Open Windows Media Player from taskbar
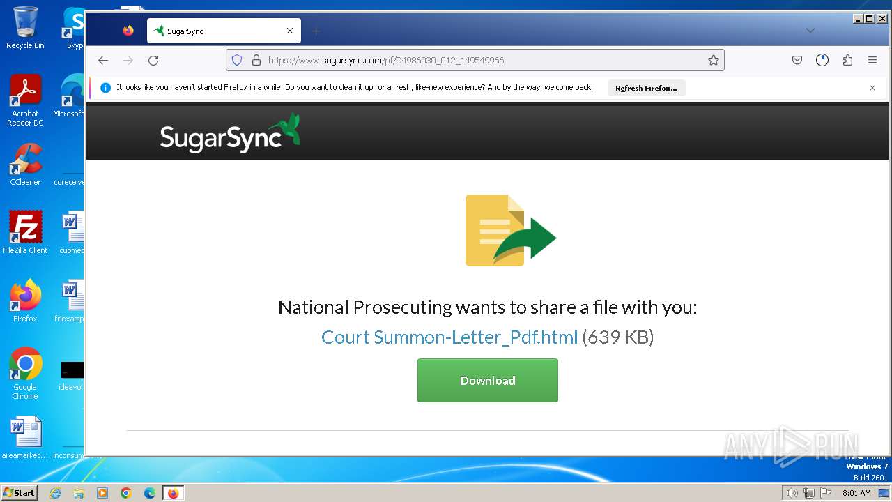892x502 pixels. pyautogui.click(x=102, y=493)
